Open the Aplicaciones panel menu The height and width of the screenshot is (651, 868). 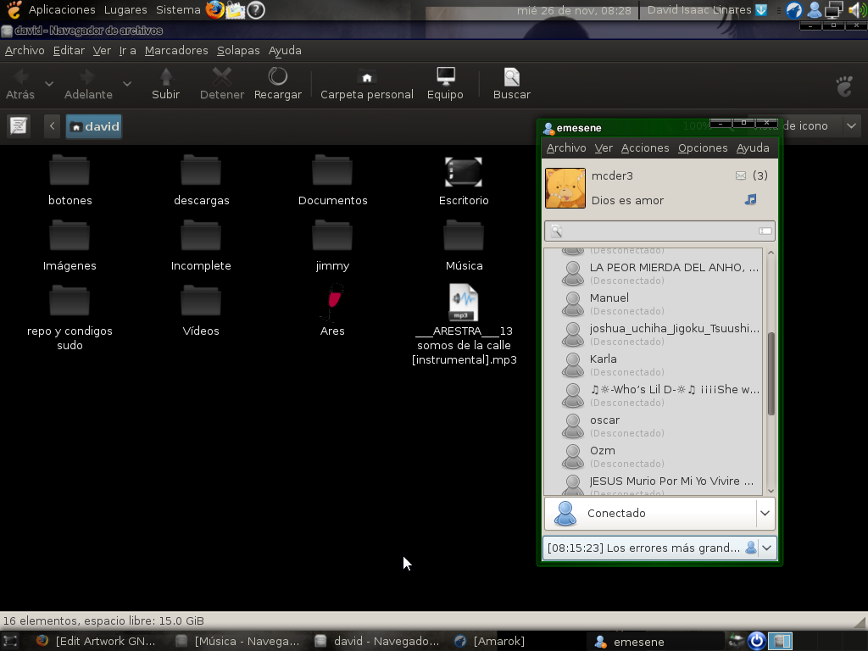click(62, 10)
